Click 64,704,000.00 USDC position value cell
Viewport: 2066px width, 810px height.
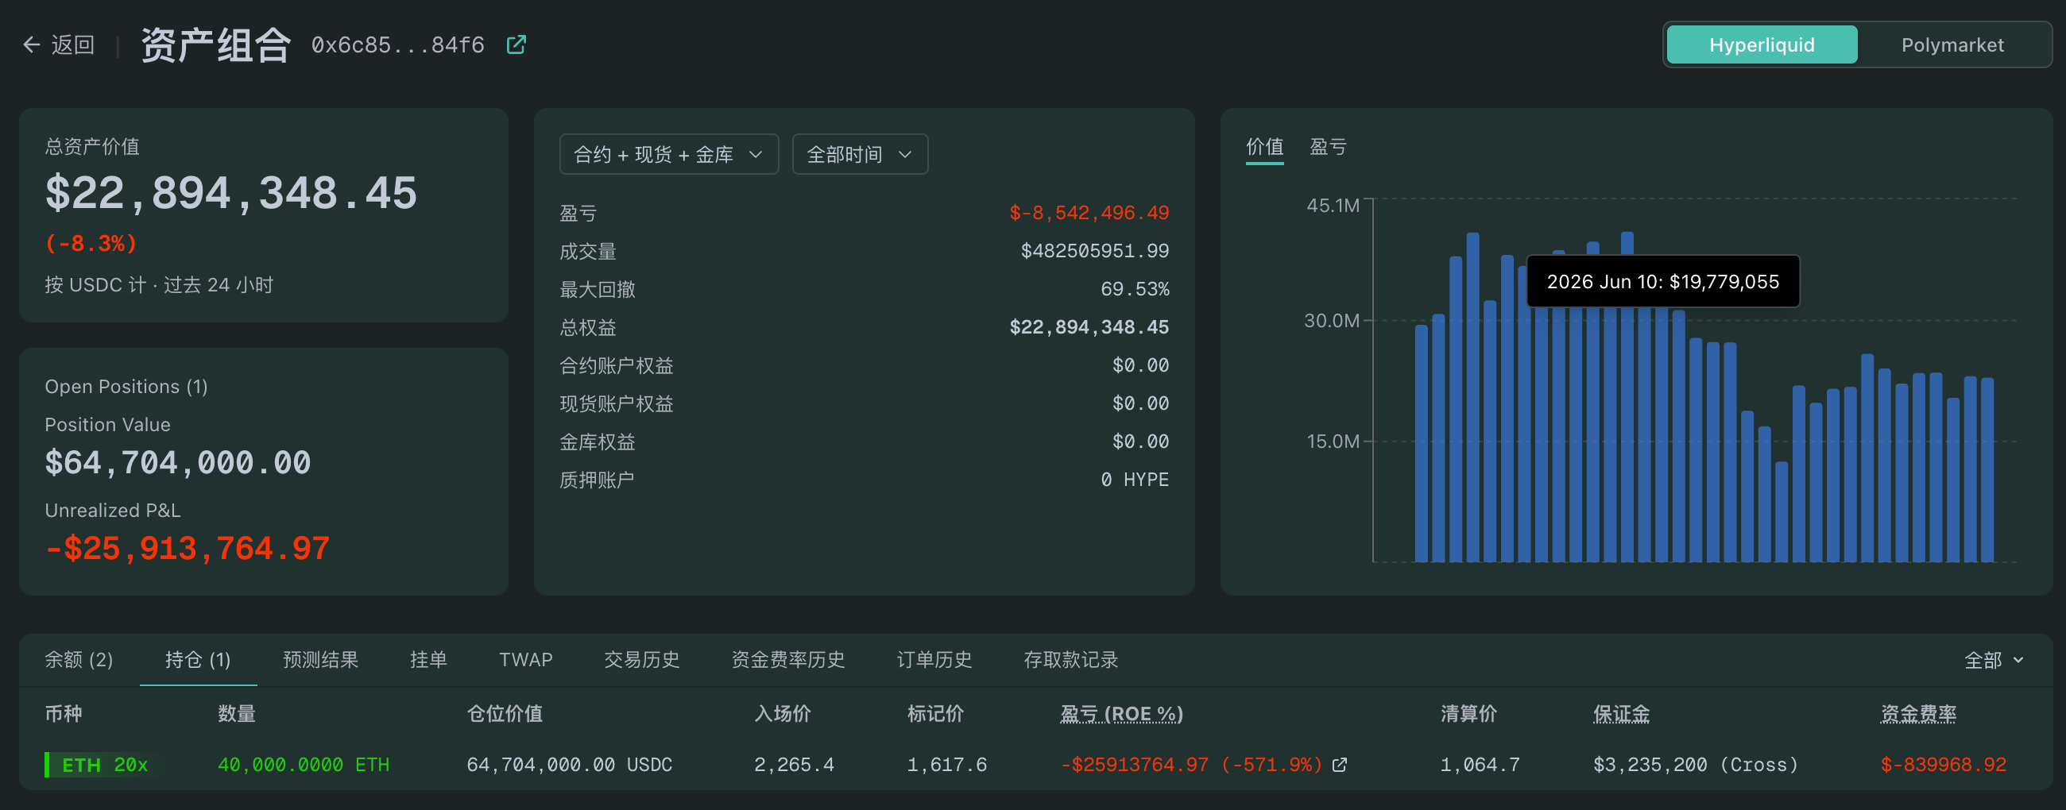pos(570,766)
